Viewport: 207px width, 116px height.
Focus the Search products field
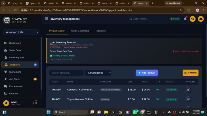(67, 73)
